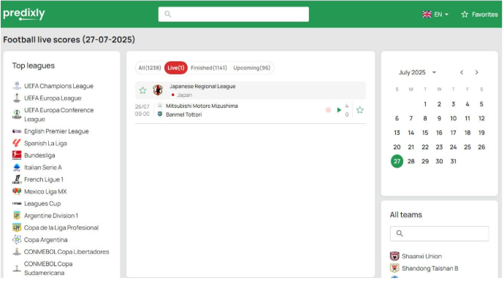
Task: Open the Upcoming(96) tab
Action: (252, 68)
